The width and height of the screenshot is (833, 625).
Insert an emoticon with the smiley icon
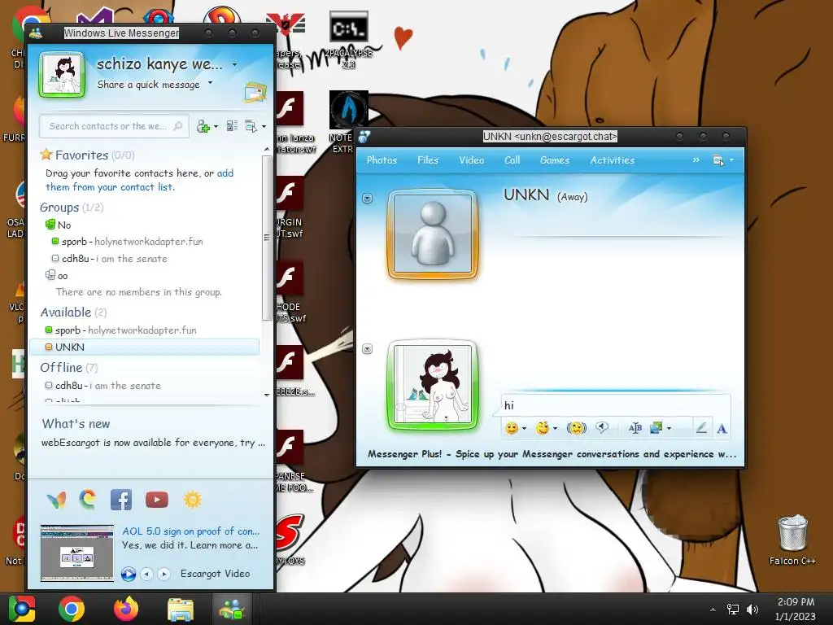512,428
